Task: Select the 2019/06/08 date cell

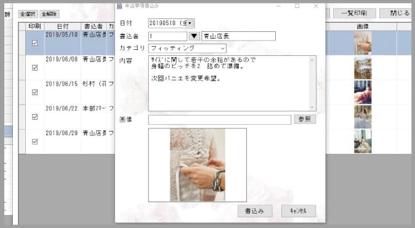Action: [x=63, y=68]
